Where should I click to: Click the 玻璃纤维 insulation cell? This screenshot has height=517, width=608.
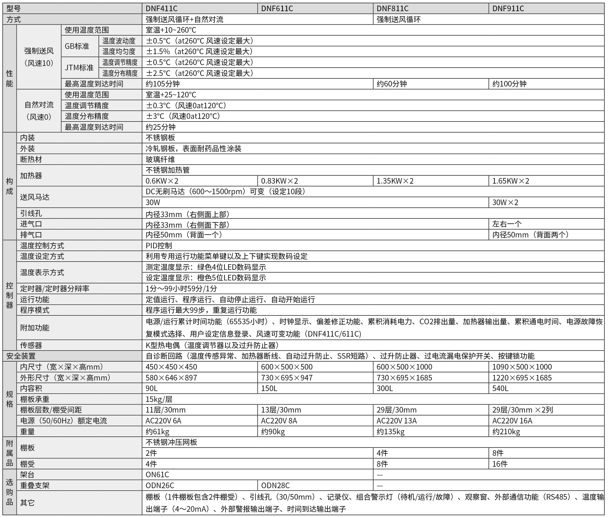pyautogui.click(x=373, y=159)
